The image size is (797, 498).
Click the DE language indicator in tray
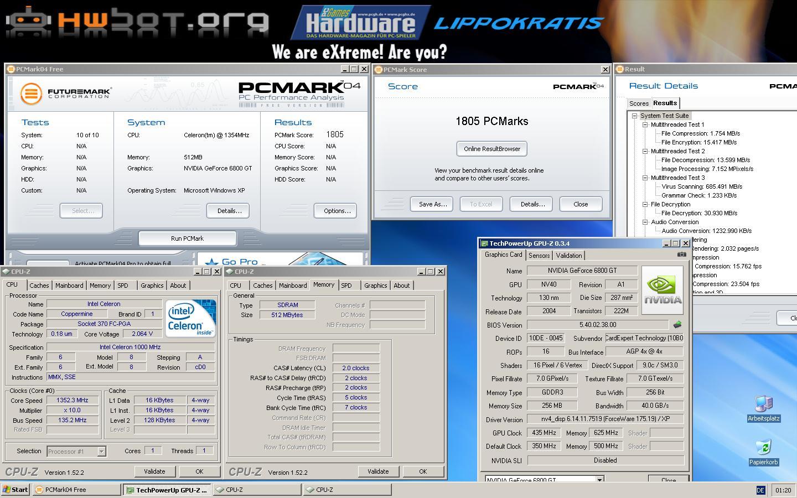(760, 490)
